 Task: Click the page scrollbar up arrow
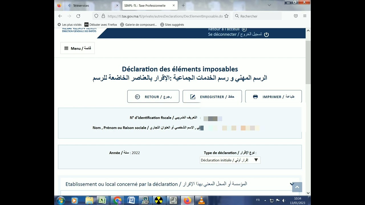pos(308,30)
